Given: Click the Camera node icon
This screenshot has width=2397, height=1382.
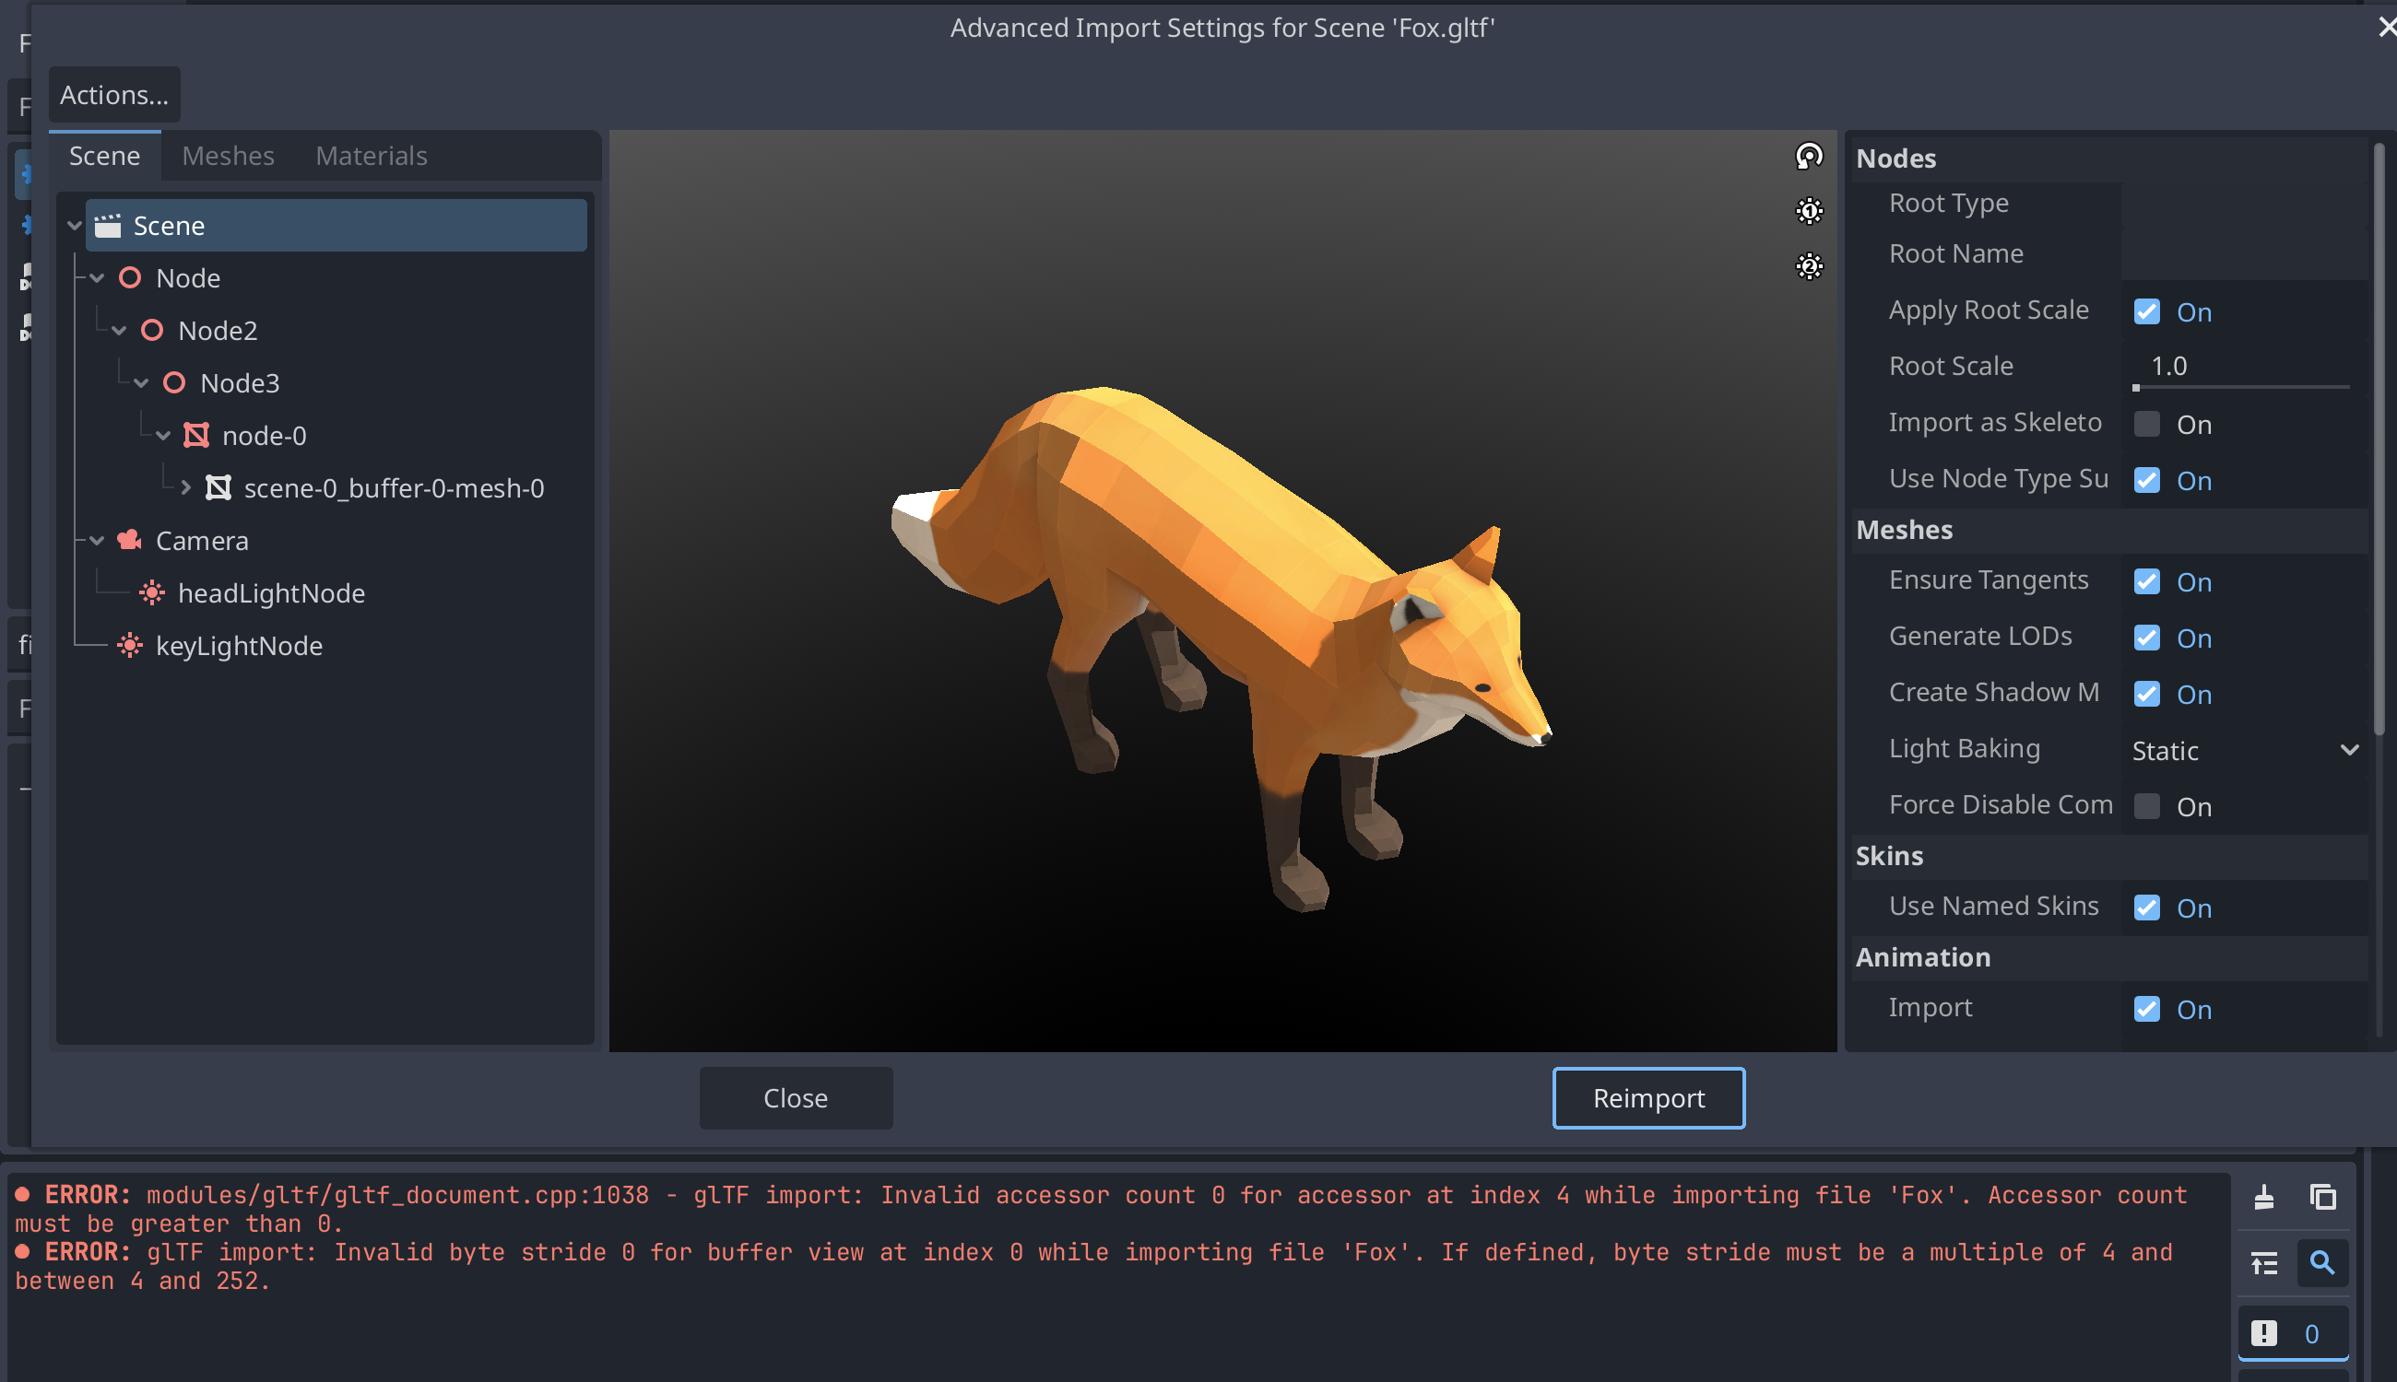Looking at the screenshot, I should click(129, 540).
